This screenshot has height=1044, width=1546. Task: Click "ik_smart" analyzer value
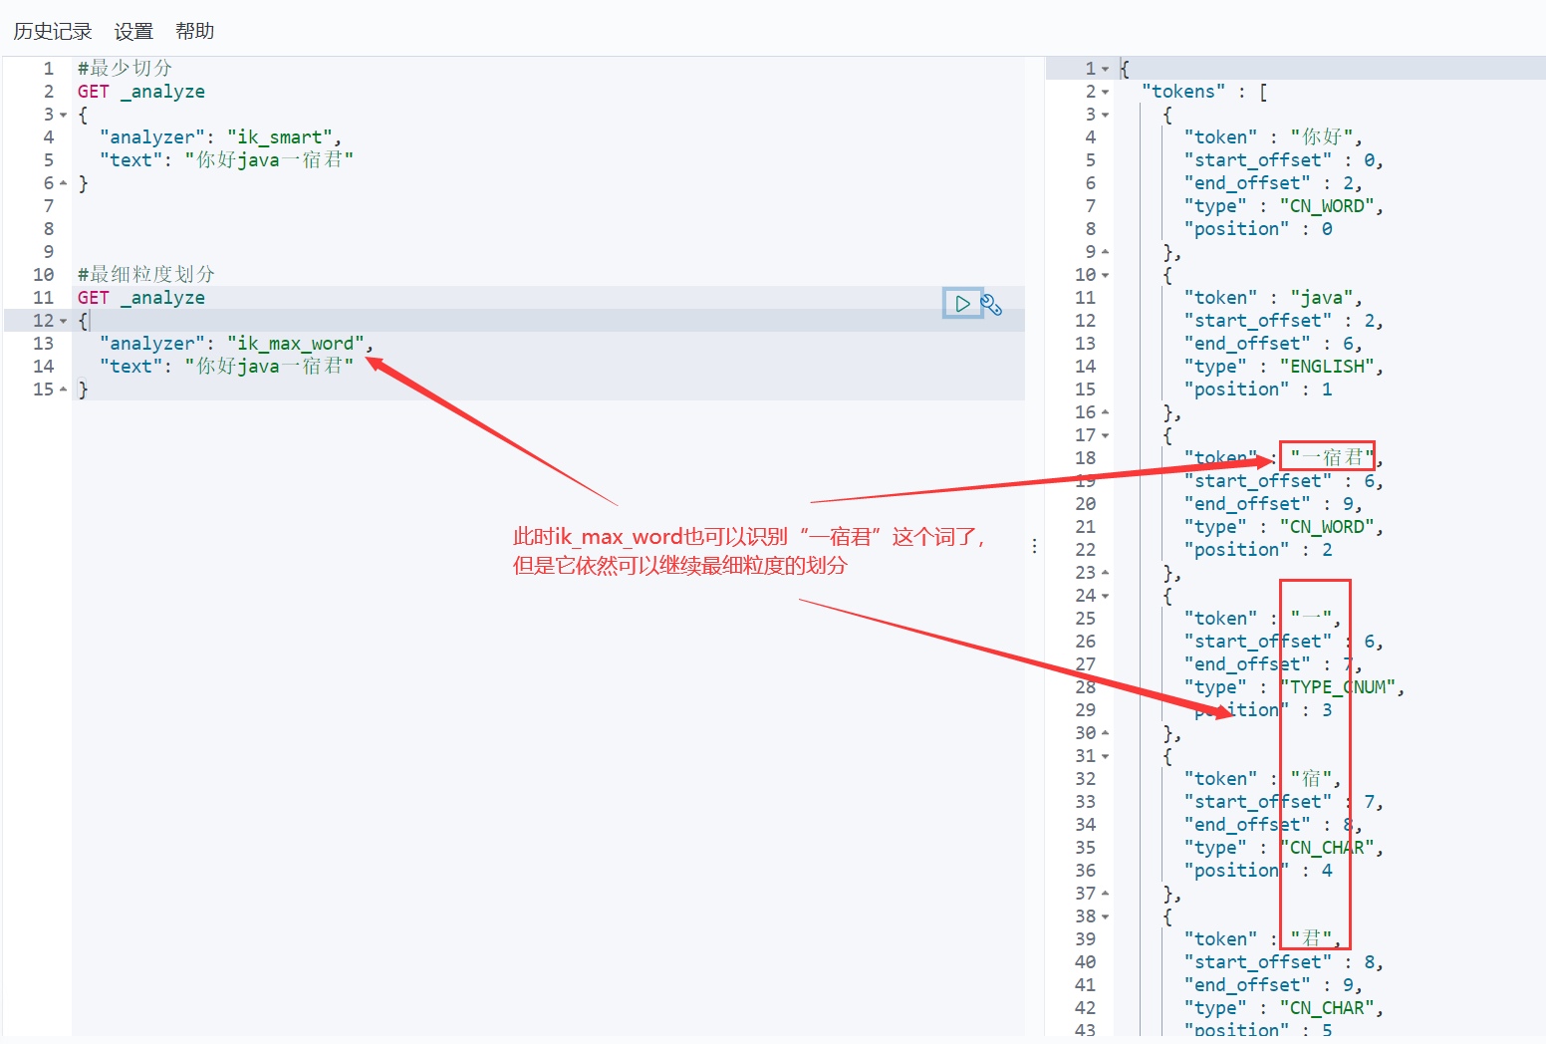coord(280,137)
